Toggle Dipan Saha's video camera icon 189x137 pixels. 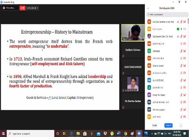(x=185, y=29)
